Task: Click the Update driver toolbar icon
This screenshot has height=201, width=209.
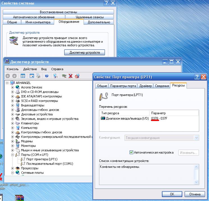Action: (64, 76)
